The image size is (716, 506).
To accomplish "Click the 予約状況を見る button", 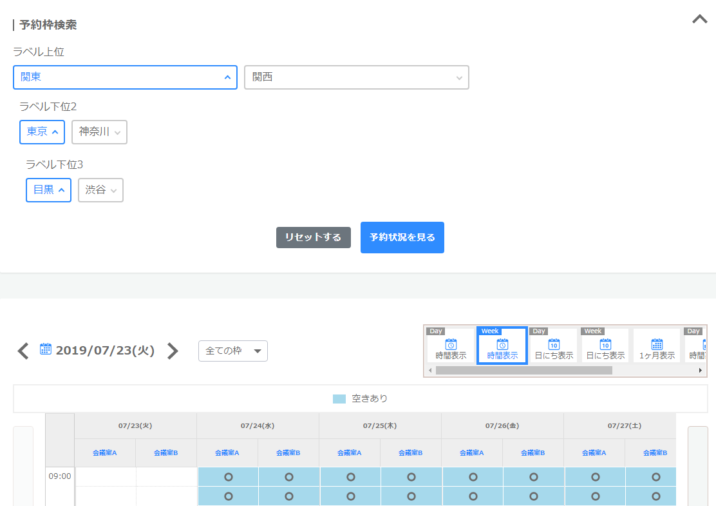I will 402,237.
